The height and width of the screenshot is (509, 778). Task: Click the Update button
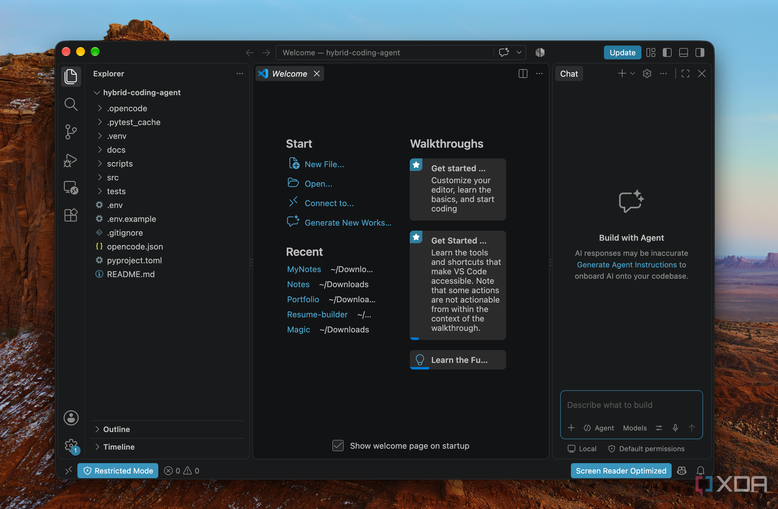pos(623,52)
